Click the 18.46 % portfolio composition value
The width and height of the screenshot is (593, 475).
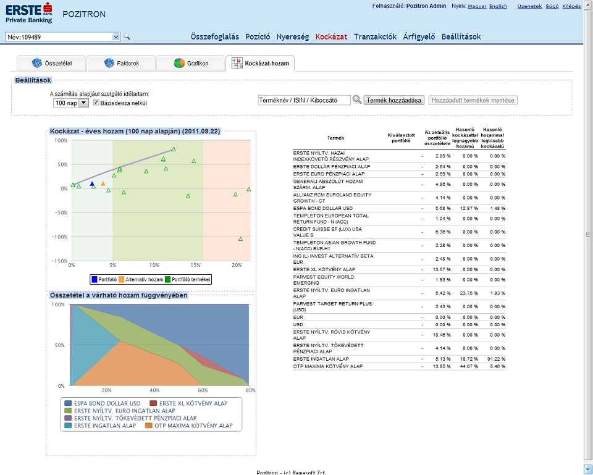tap(442, 335)
